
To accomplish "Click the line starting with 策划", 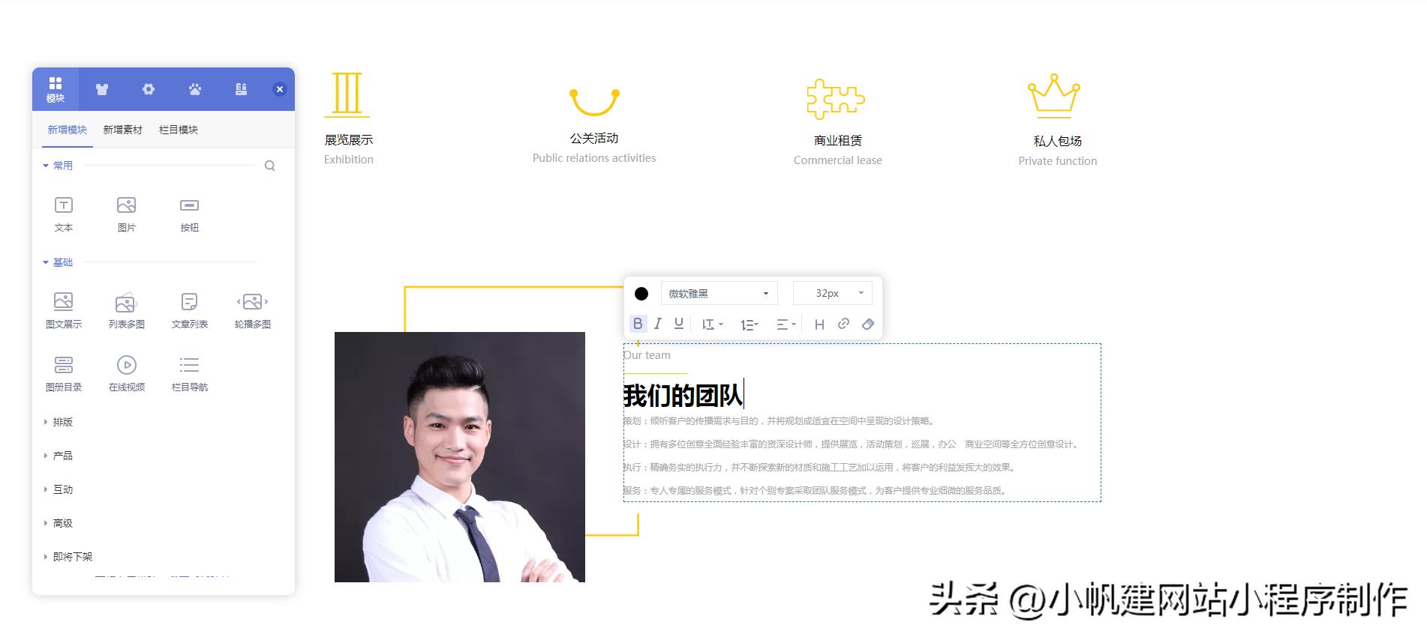I will click(x=779, y=421).
